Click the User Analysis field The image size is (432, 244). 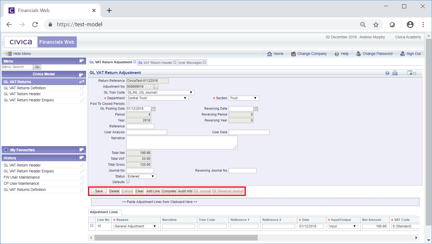click(x=147, y=132)
